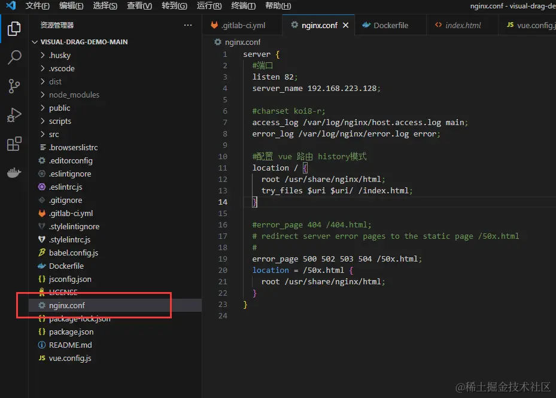Expand the .husky folder
The width and height of the screenshot is (556, 398).
click(42, 55)
